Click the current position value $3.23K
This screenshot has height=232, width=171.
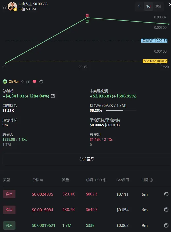(x=8, y=110)
